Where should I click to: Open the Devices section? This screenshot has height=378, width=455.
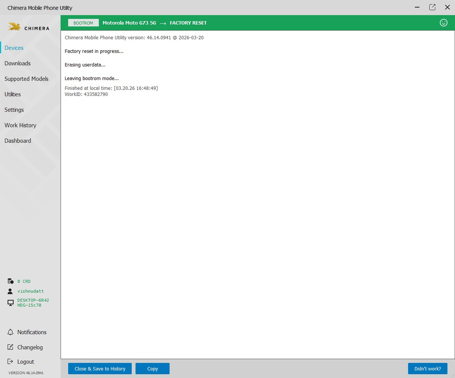[x=14, y=48]
